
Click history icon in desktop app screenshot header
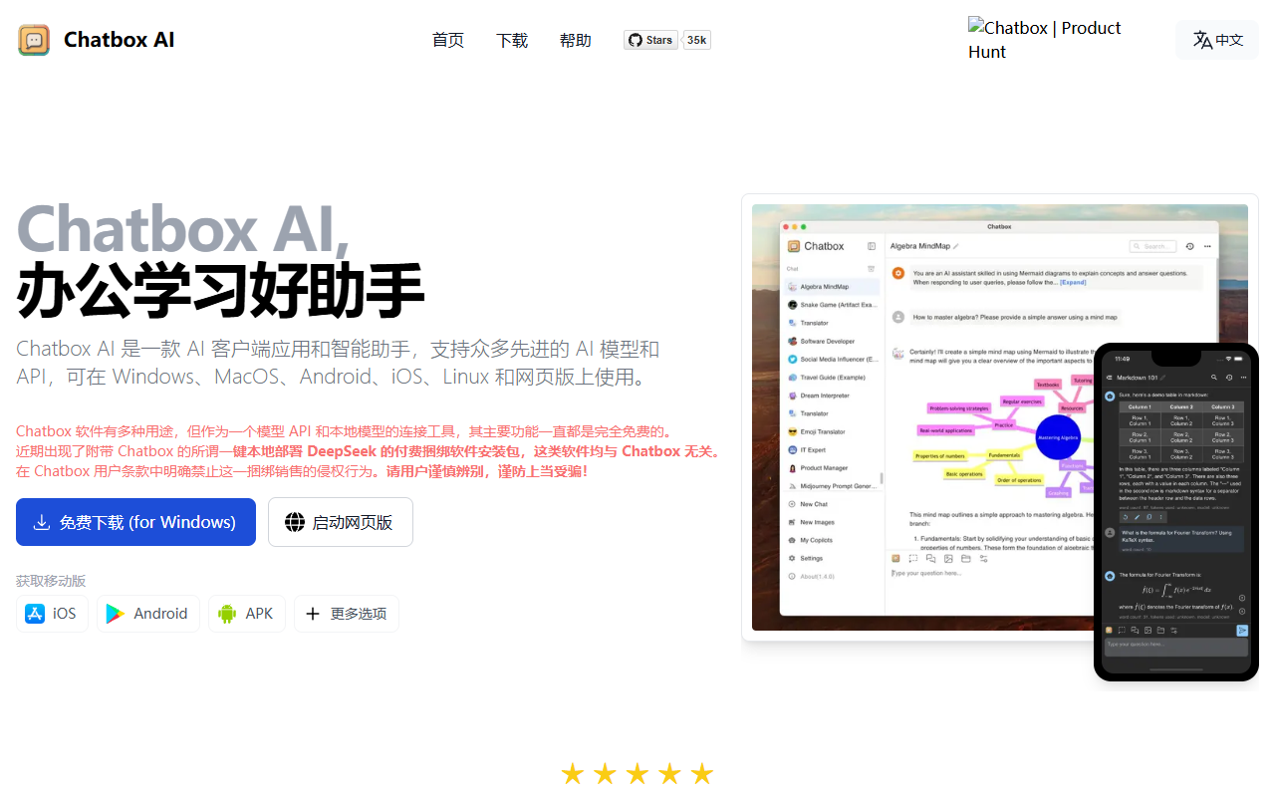1190,246
